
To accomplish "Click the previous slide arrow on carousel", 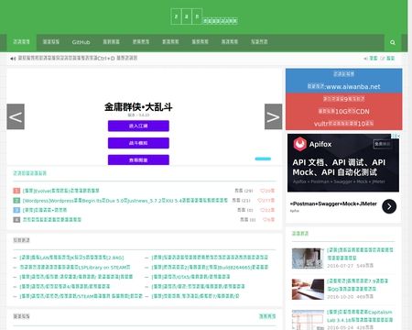I will coord(16,116).
